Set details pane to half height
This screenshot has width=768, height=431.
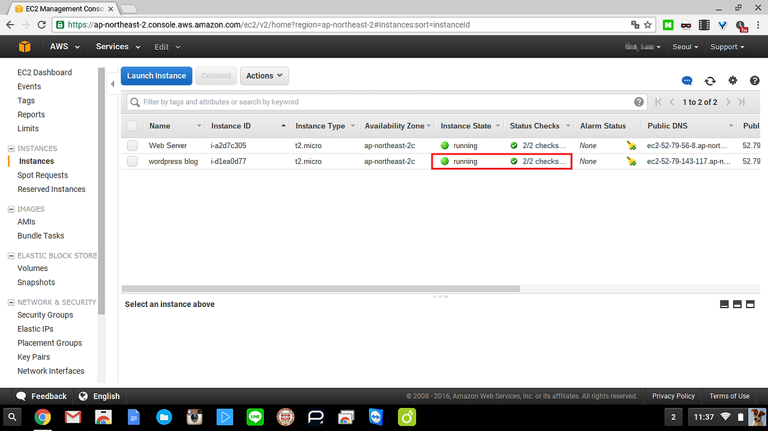tap(737, 304)
